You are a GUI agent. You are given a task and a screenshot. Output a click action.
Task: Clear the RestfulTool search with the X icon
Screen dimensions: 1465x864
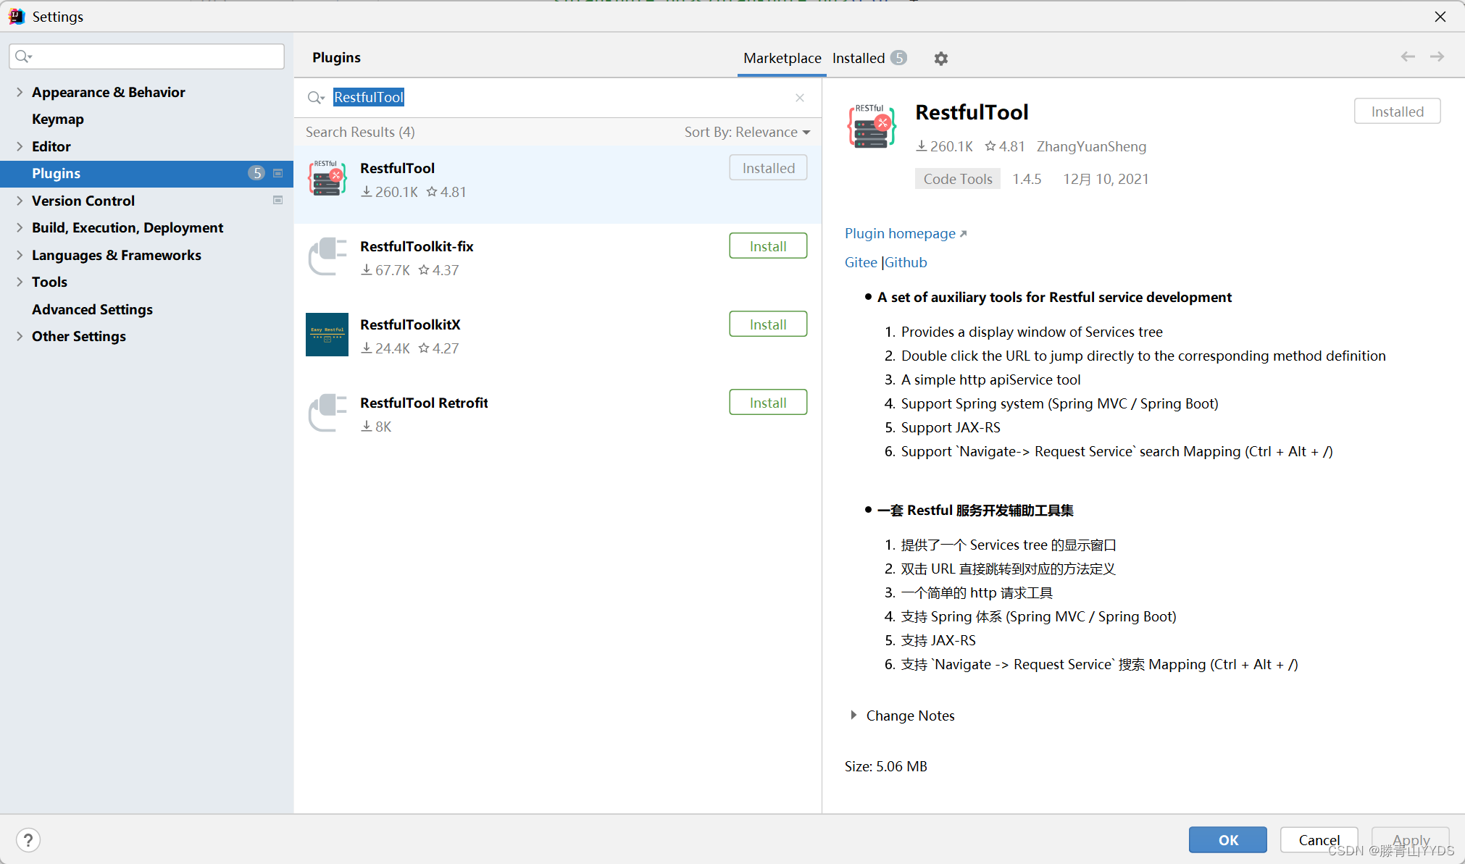click(x=800, y=97)
